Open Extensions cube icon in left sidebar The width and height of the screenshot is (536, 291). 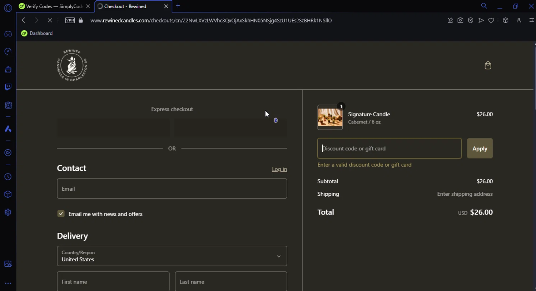(8, 194)
